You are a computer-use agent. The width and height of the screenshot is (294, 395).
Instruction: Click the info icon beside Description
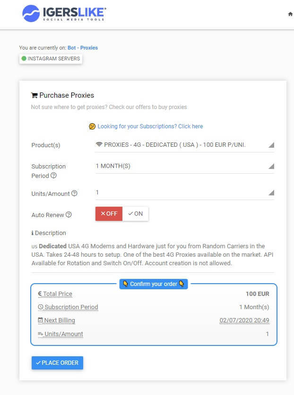click(x=32, y=233)
